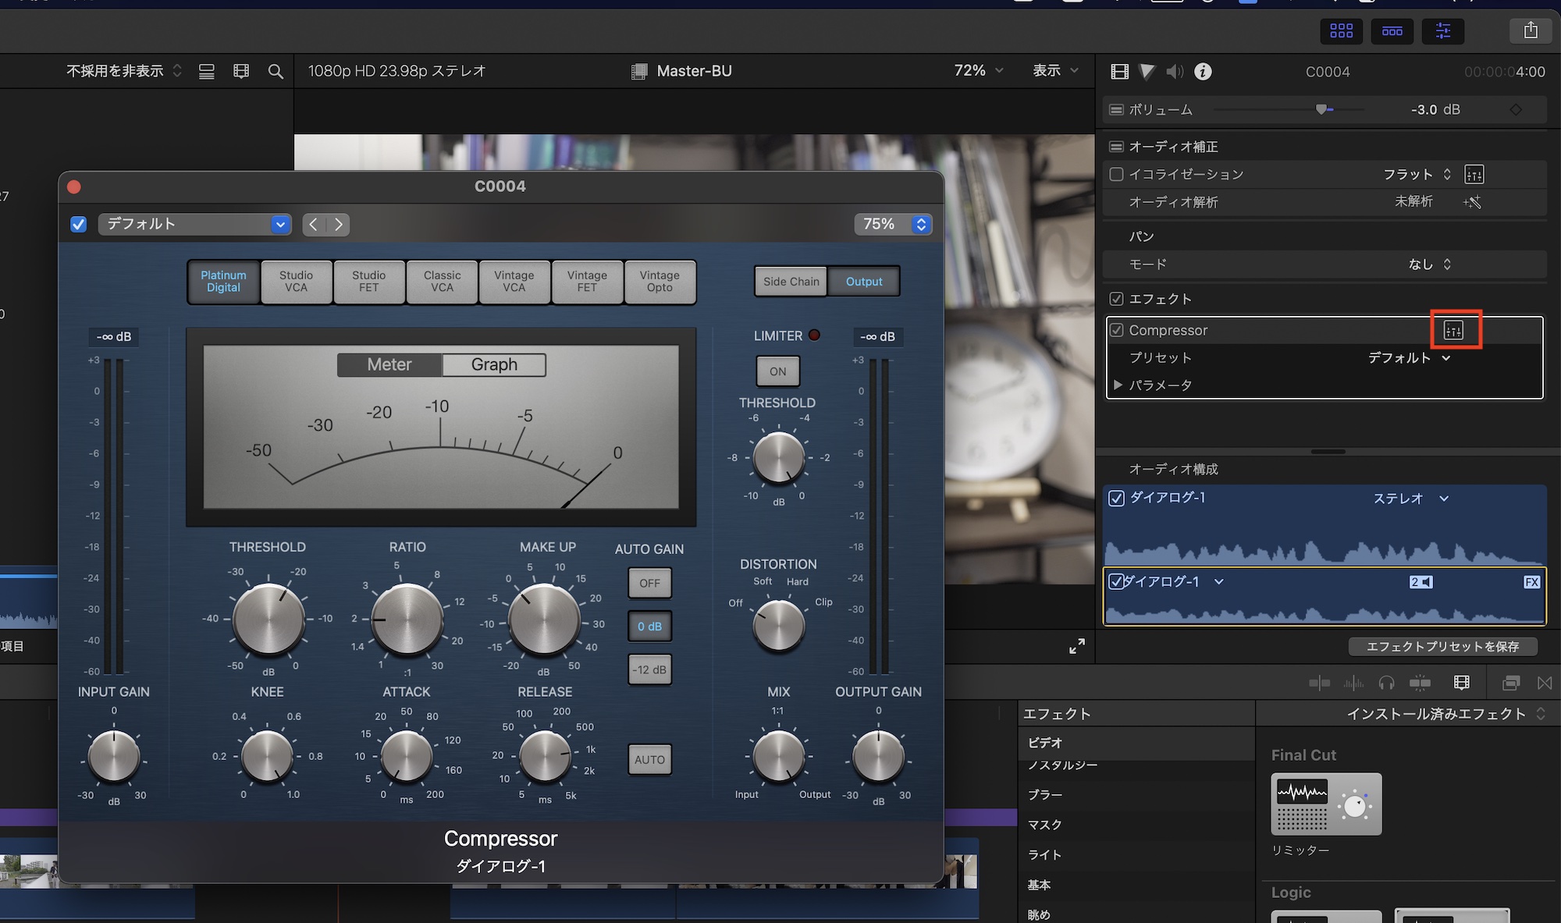This screenshot has height=923, width=1561.
Task: Turn on the limiter ON button
Action: tap(777, 371)
